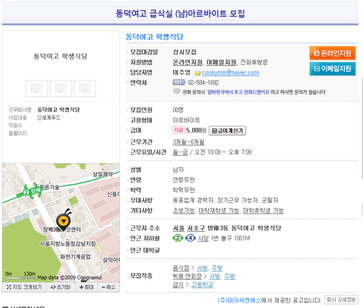This screenshot has height=308, width=363.
Task: Click the 신세계푸드 business description text
Action: coord(49,117)
